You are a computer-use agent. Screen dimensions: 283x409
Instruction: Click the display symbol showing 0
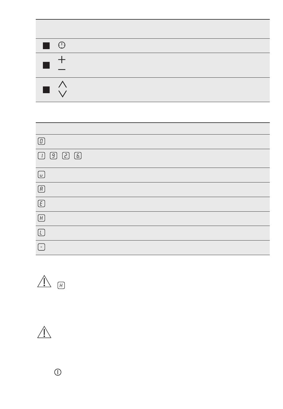tap(41, 141)
